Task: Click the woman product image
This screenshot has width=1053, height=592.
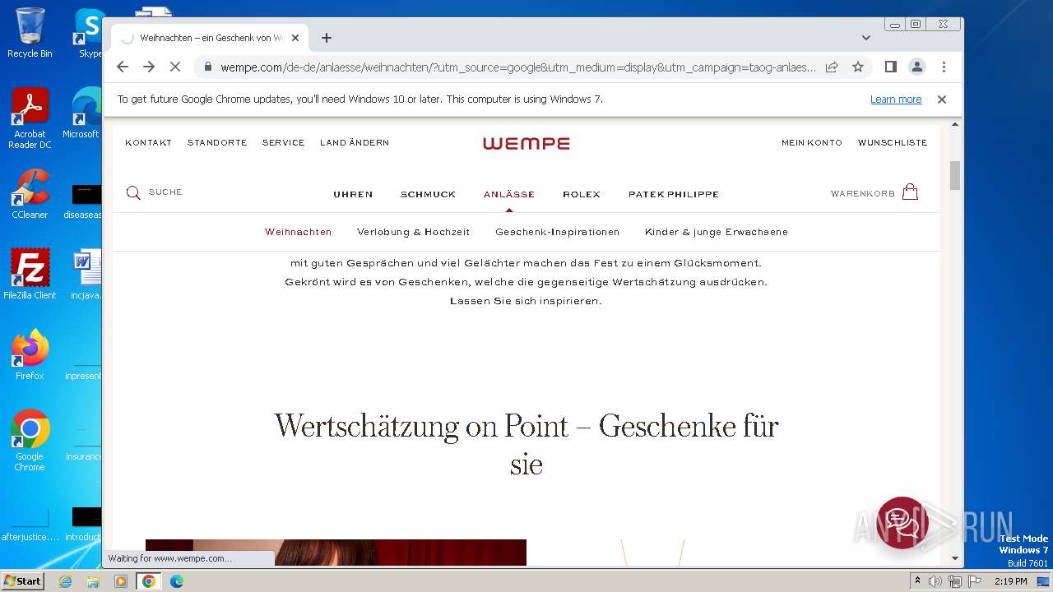Action: tap(336, 553)
